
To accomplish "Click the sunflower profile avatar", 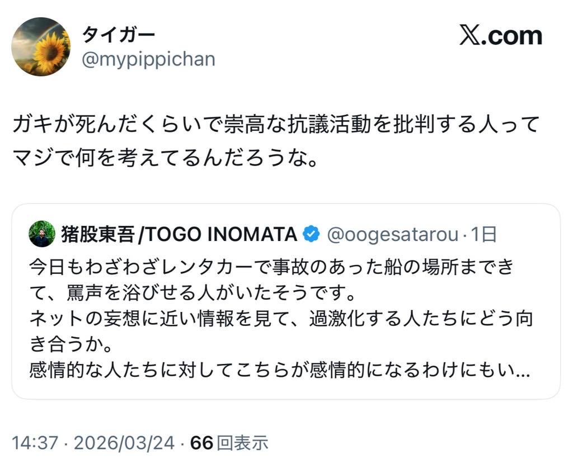I will [x=41, y=46].
